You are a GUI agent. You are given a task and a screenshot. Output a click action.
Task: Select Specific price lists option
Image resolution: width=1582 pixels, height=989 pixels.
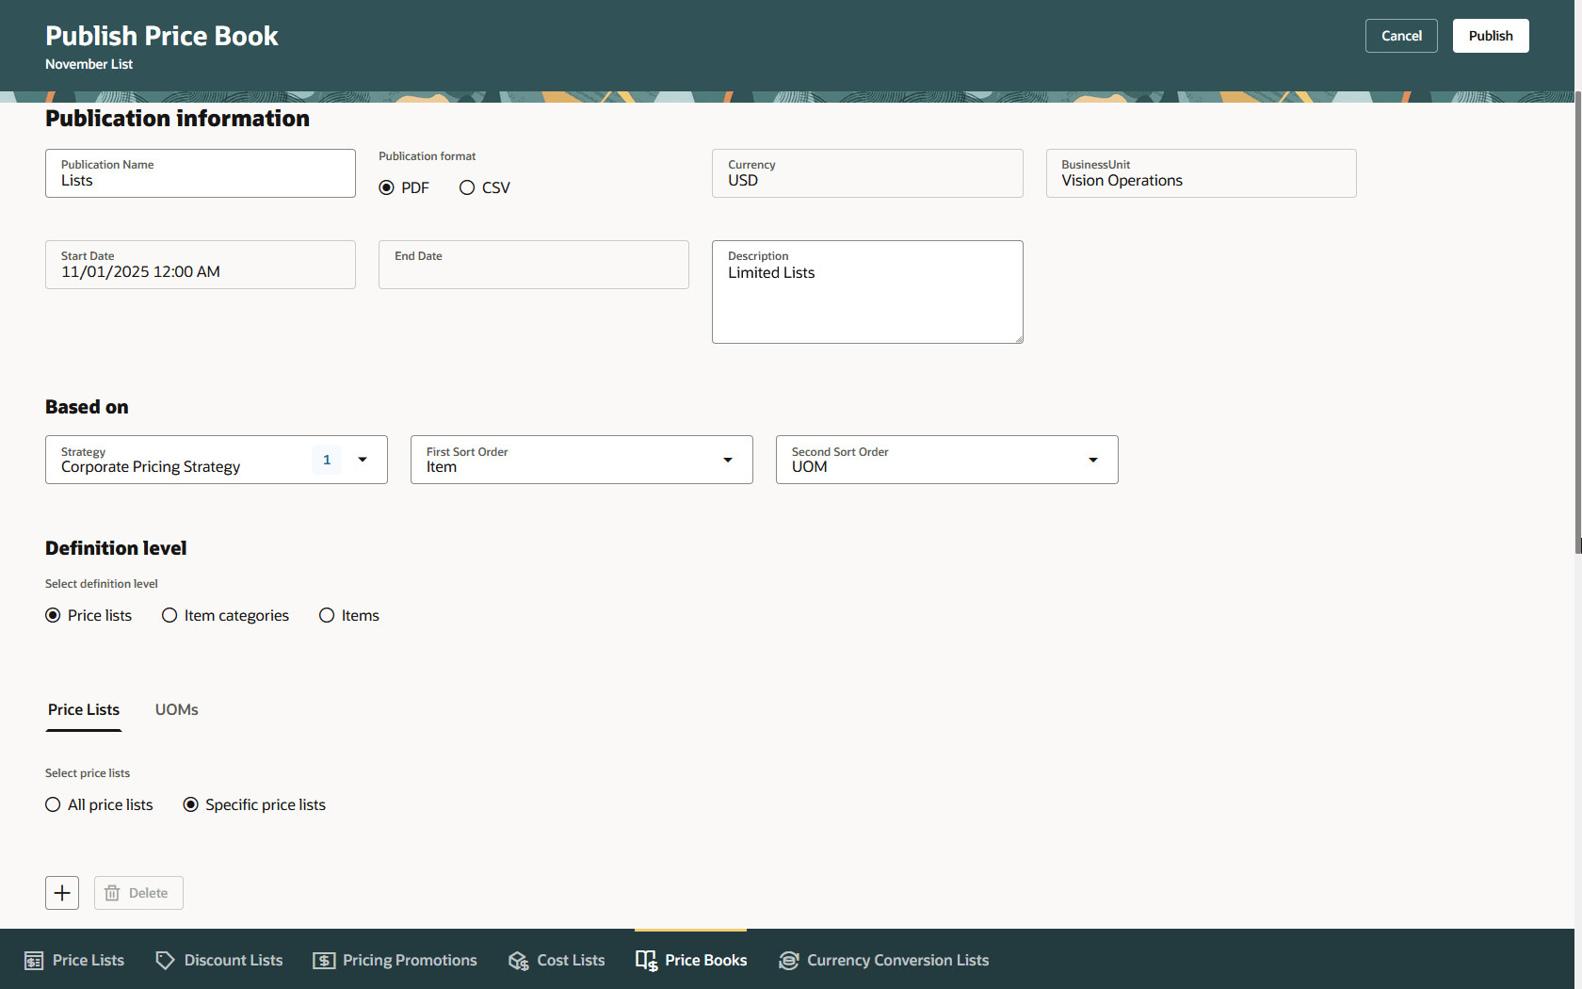190,804
